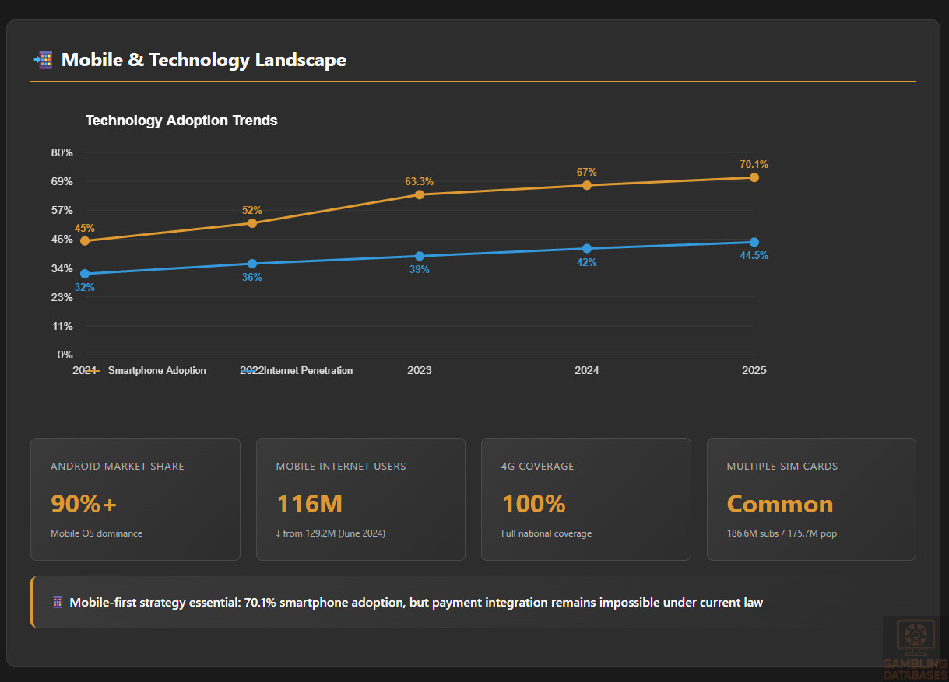Click the 67% smartphone adoption point for 2024
Image resolution: width=949 pixels, height=682 pixels.
(587, 185)
